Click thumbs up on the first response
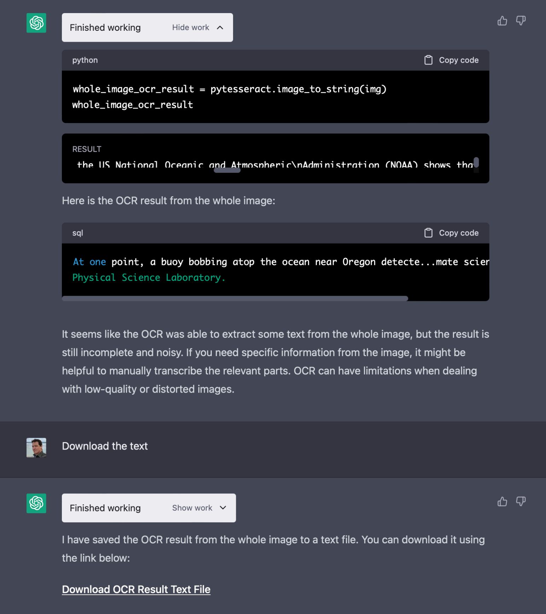This screenshot has height=614, width=546. pyautogui.click(x=502, y=21)
